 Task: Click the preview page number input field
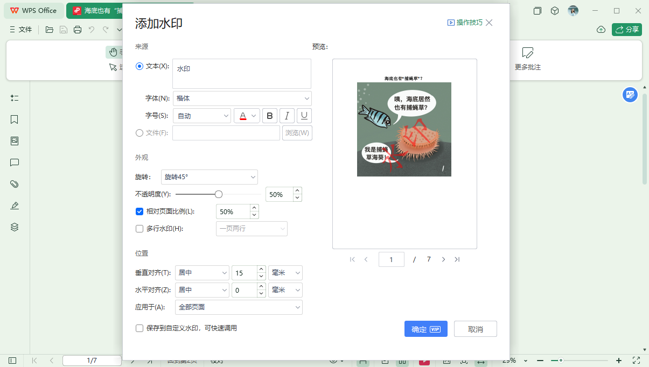pyautogui.click(x=392, y=259)
